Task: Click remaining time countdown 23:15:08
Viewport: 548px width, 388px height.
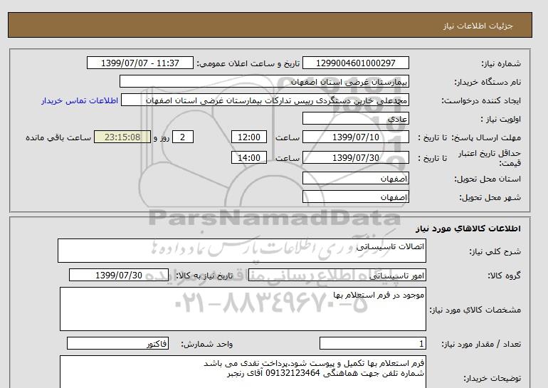Action: 122,137
